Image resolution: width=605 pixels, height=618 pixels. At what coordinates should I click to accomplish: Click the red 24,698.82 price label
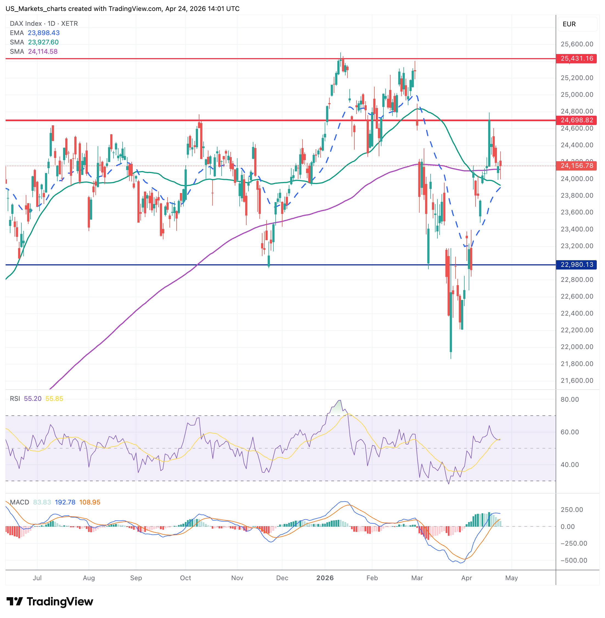[x=576, y=120]
